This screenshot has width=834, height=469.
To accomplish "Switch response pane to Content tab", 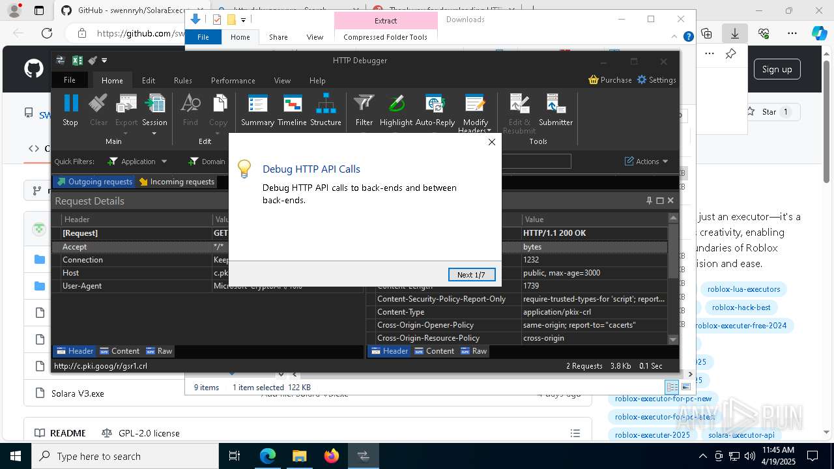I will pos(434,351).
